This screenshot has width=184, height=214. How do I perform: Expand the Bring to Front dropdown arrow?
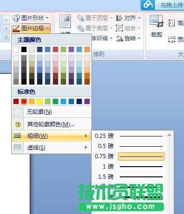pos(111,18)
